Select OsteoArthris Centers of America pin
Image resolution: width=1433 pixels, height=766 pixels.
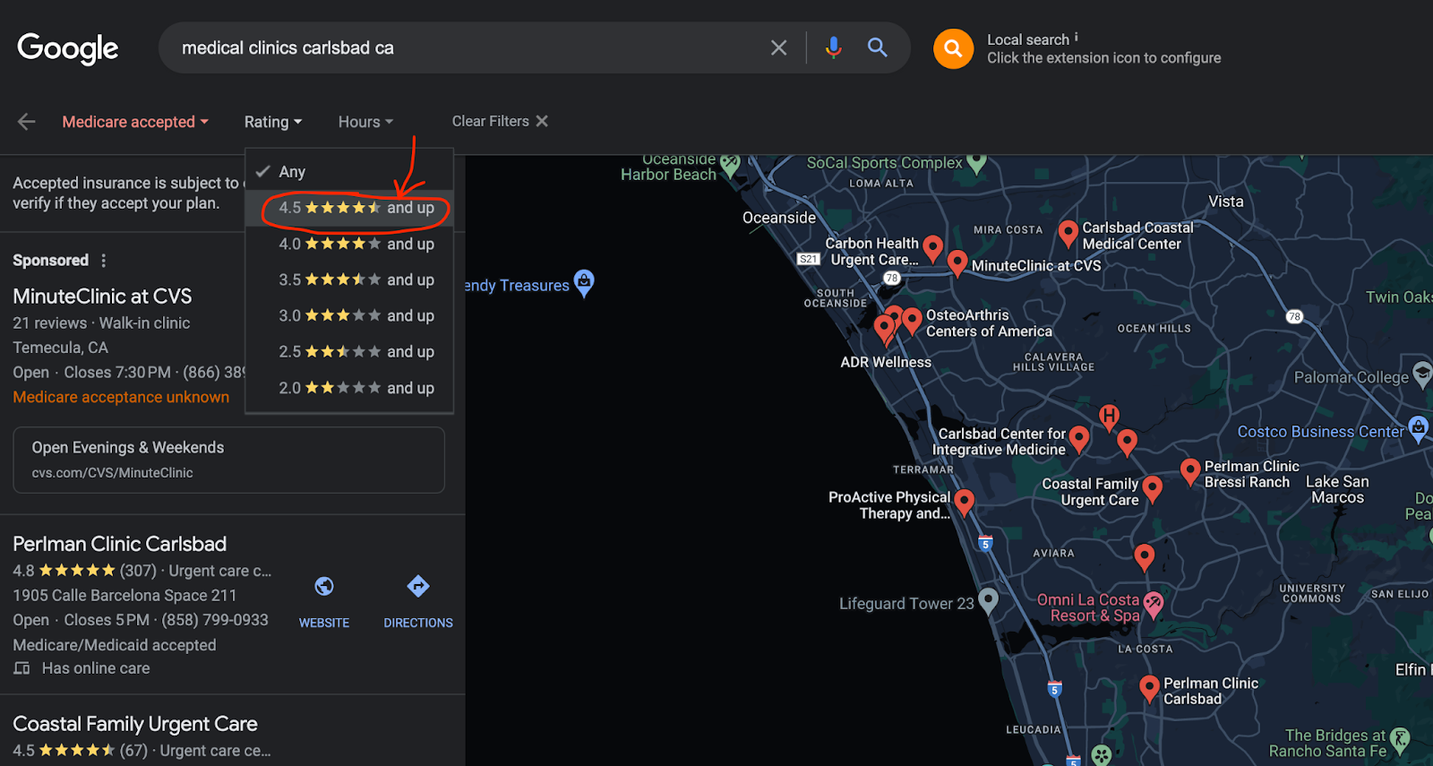click(912, 320)
